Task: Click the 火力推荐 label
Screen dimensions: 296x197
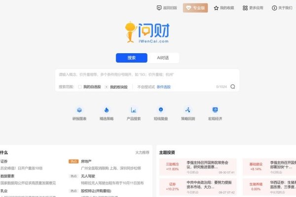Action: pyautogui.click(x=143, y=152)
